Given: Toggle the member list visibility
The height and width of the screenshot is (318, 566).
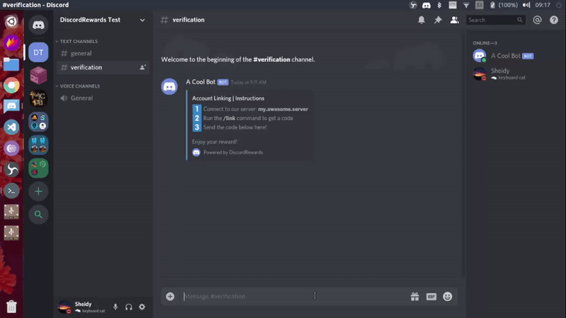Looking at the screenshot, I should [454, 20].
